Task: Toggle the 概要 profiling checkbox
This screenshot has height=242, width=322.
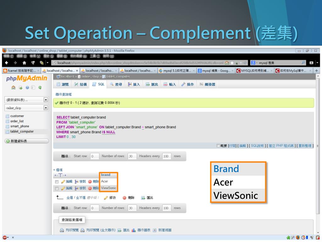Action: (218, 146)
